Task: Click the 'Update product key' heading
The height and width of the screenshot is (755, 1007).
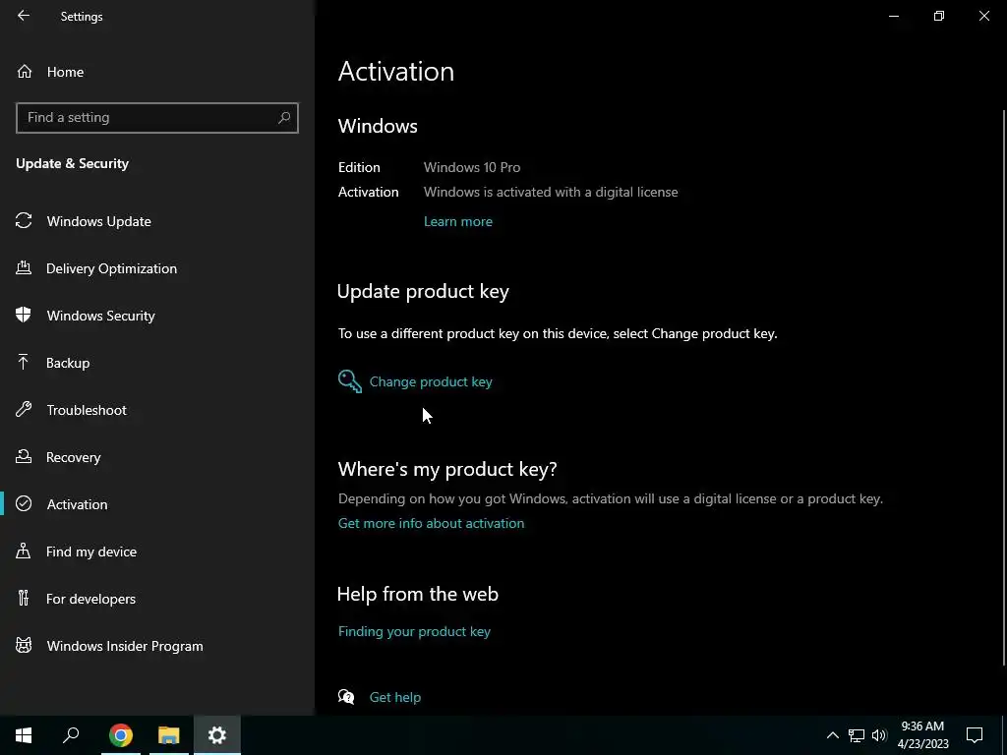Action: tap(423, 291)
